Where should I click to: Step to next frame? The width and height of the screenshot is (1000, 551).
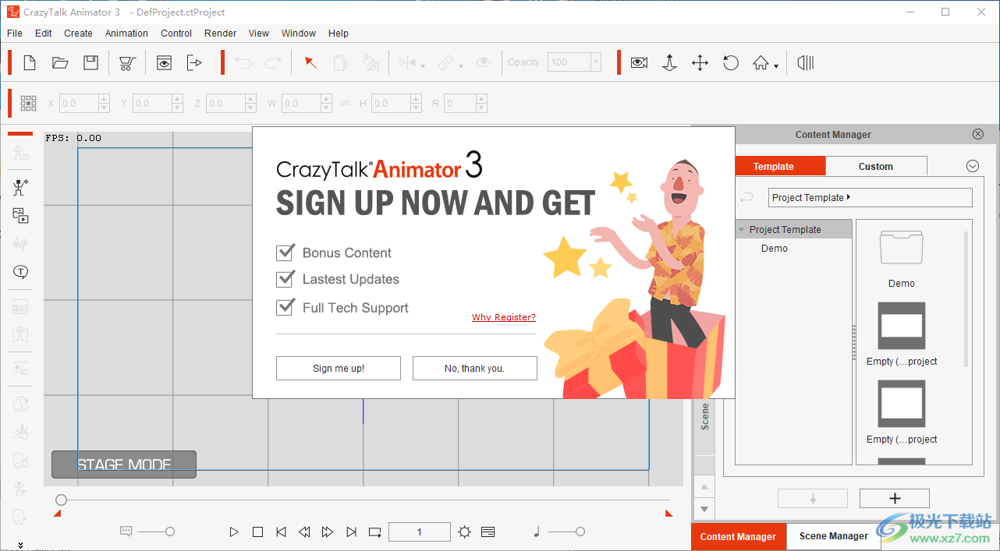tap(328, 532)
